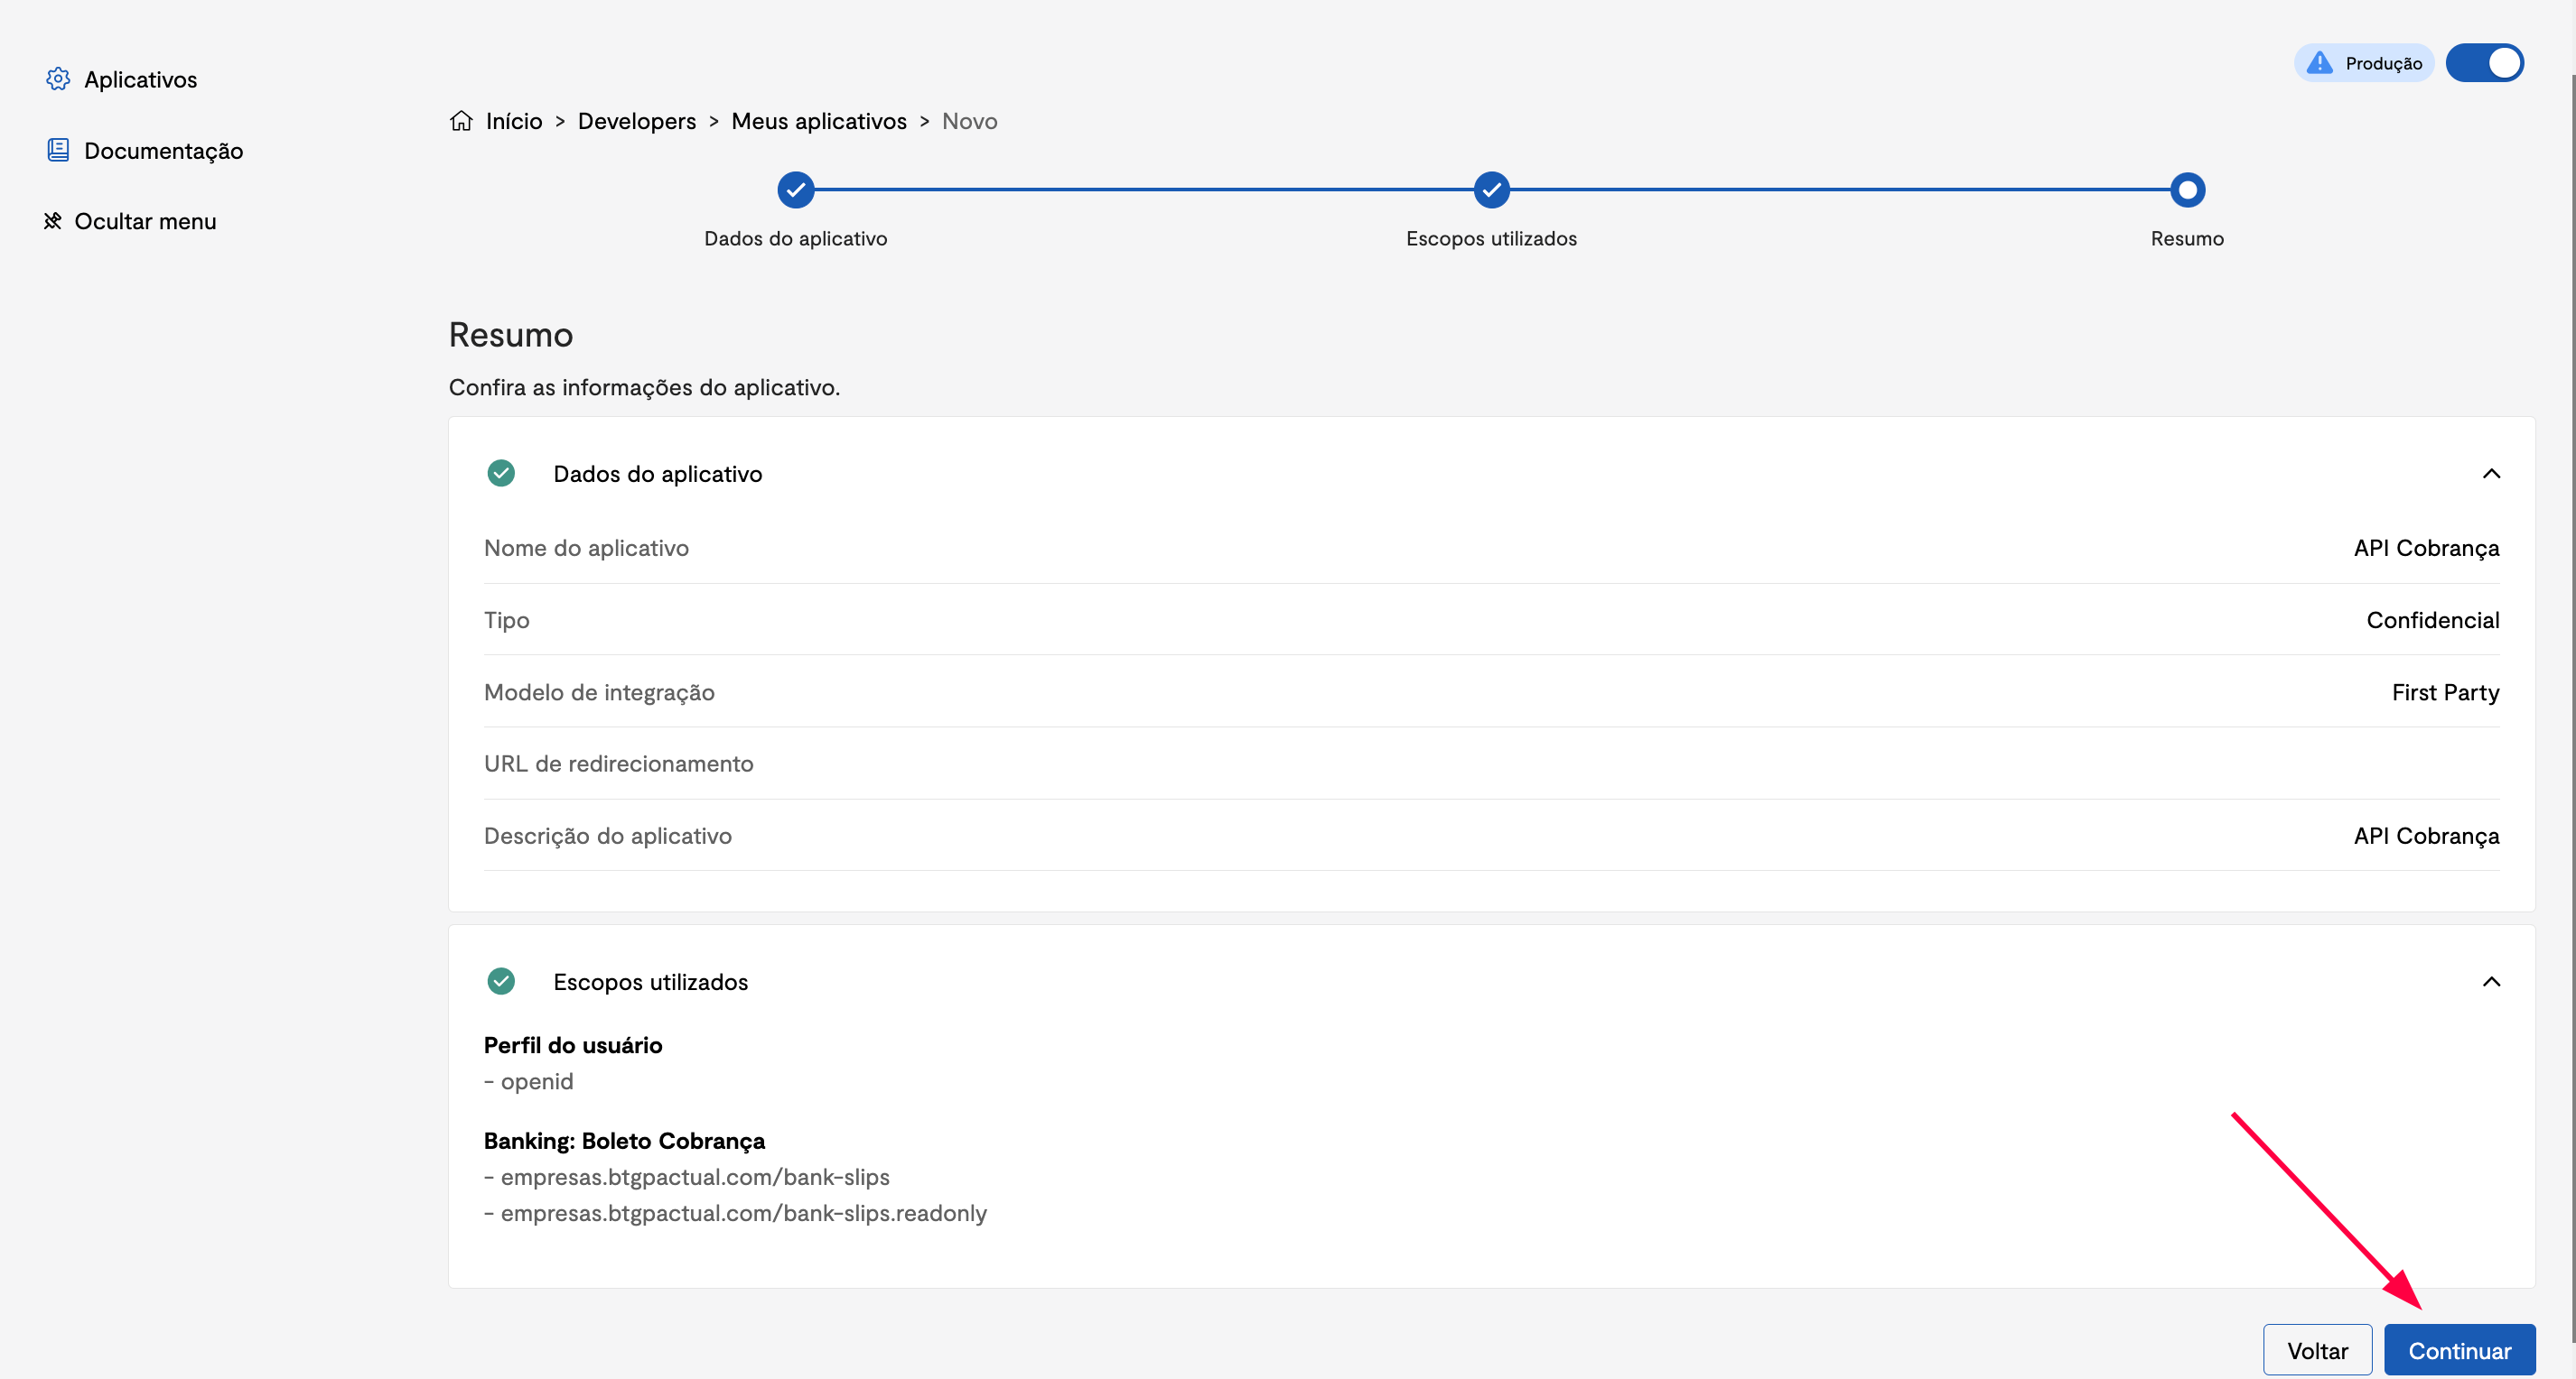
Task: Click the Produção label badge
Action: (x=2364, y=63)
